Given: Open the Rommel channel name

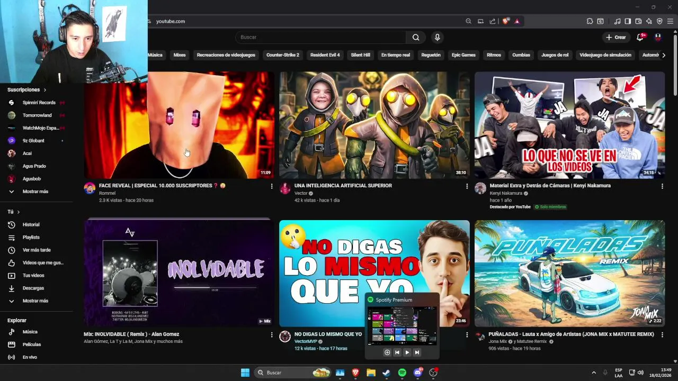Looking at the screenshot, I should 107,193.
